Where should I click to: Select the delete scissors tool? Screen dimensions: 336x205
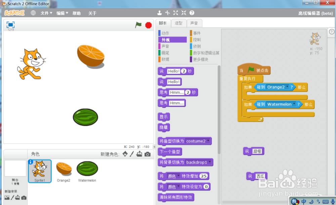pos(168,13)
